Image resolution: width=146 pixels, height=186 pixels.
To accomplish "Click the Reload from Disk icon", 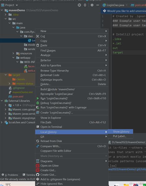I will 38,141.
